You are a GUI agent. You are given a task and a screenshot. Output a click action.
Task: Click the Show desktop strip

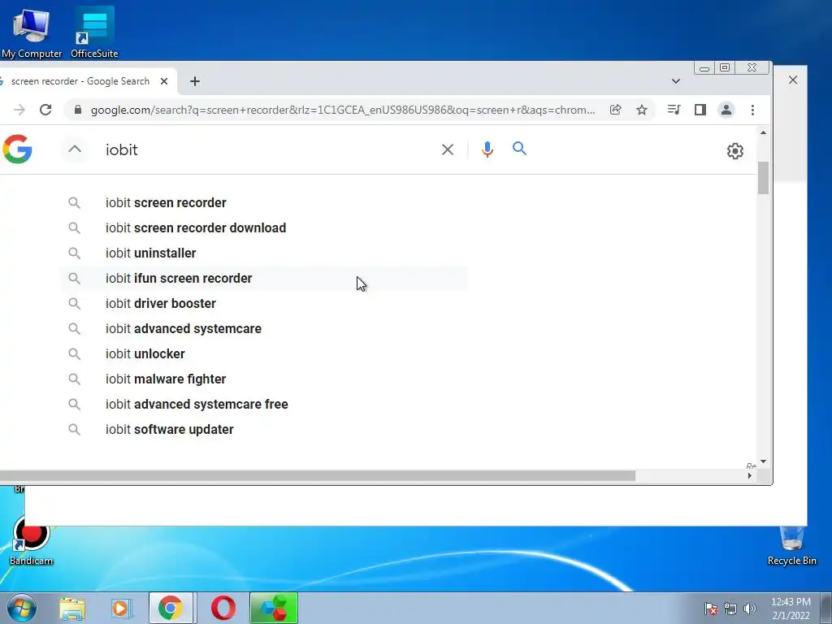[826, 608]
